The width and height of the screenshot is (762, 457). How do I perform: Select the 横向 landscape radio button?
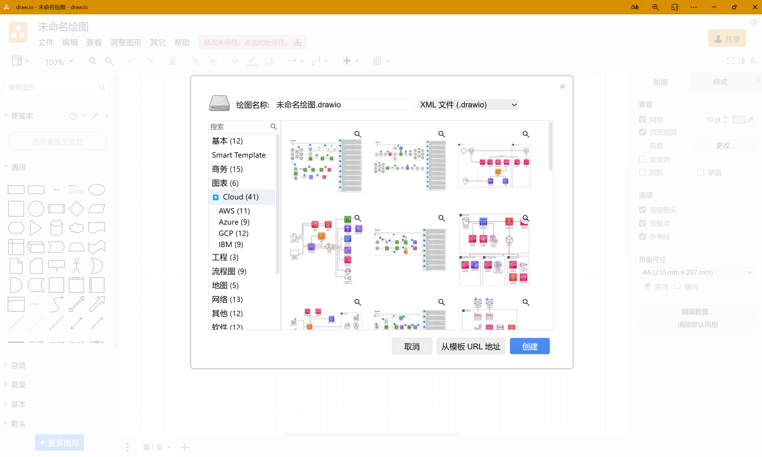(x=677, y=286)
